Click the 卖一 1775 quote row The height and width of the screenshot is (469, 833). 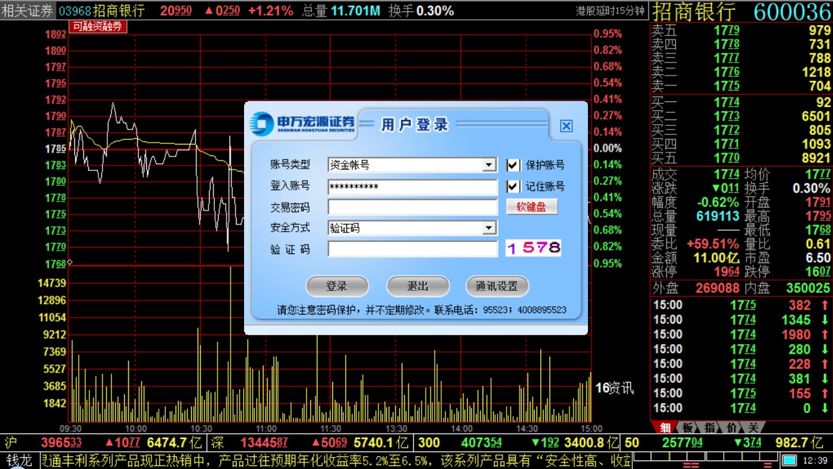(x=741, y=86)
